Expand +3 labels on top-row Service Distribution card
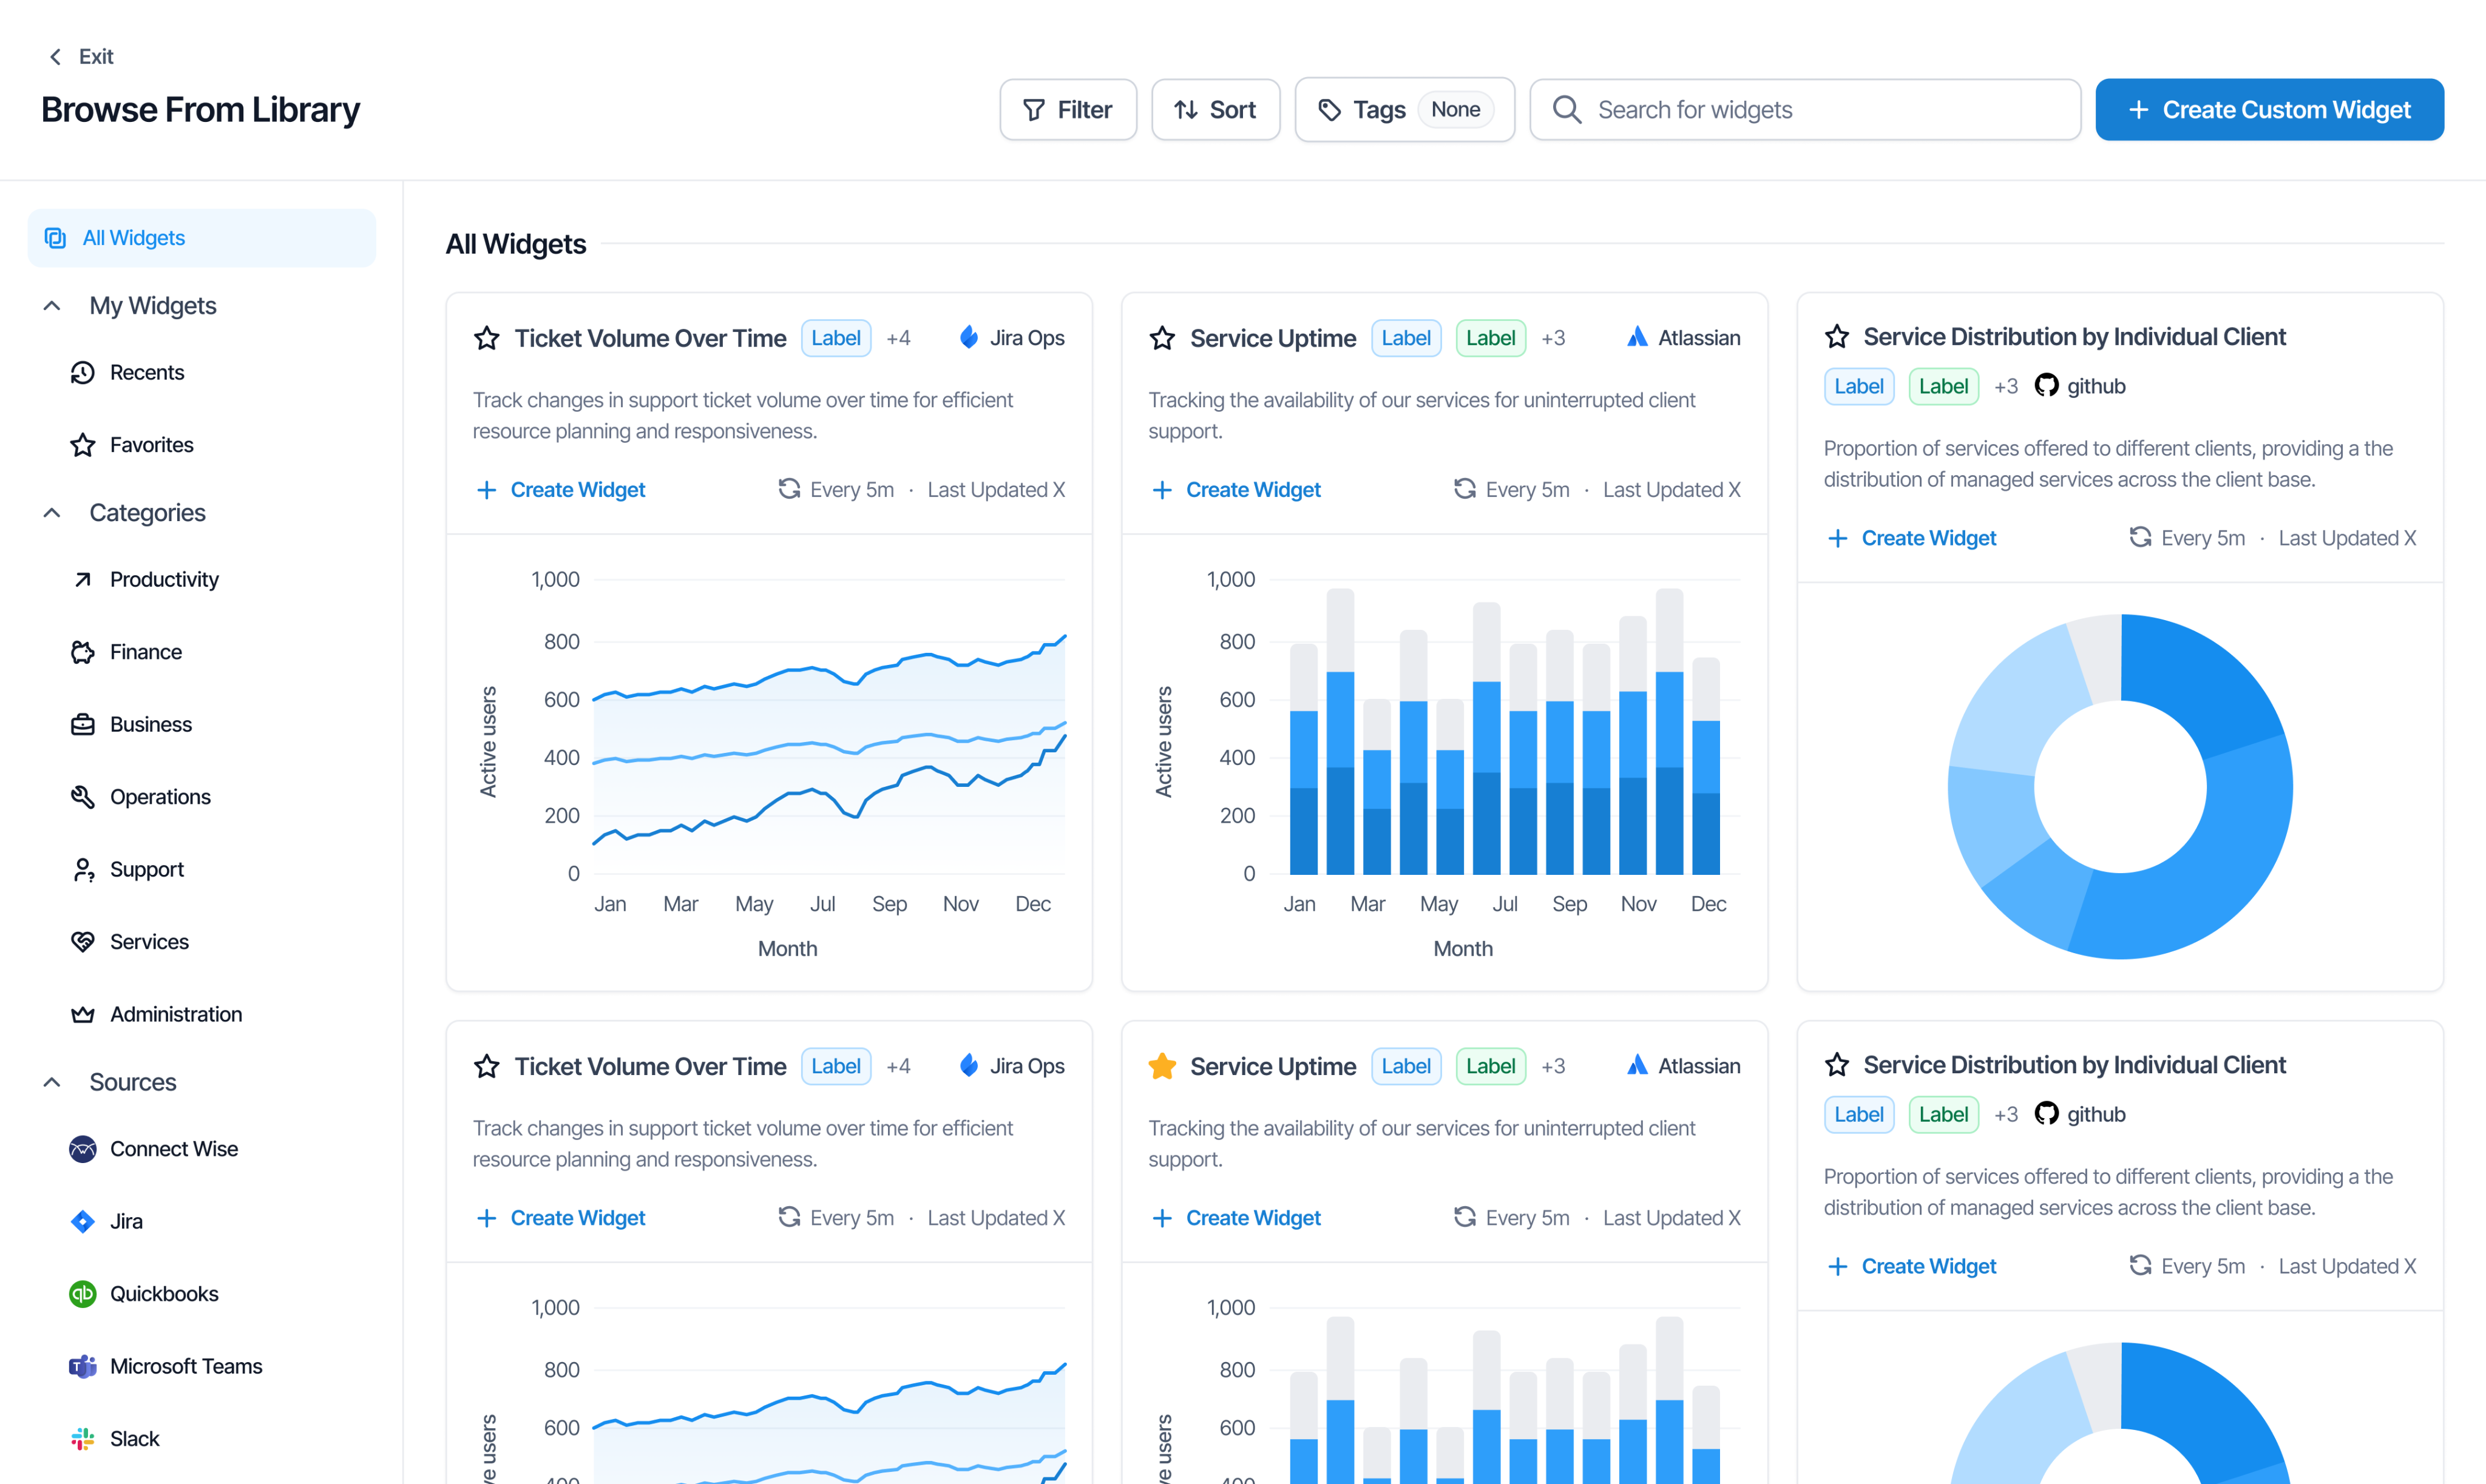Viewport: 2486px width, 1484px height. click(2006, 386)
